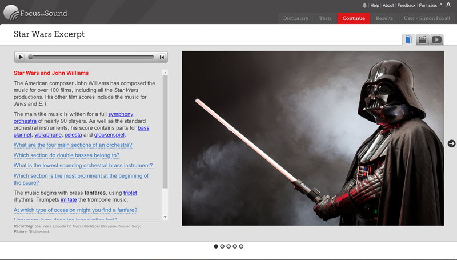This screenshot has width=457, height=260.
Task: Click the 'Recording:' credit line
Action: [x=77, y=226]
